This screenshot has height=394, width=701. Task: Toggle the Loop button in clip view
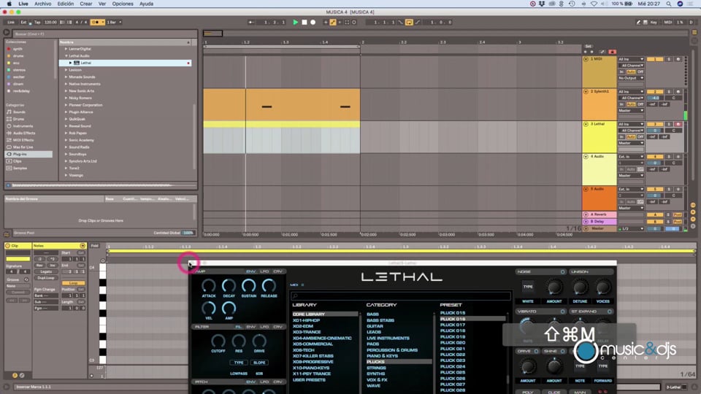click(x=73, y=283)
